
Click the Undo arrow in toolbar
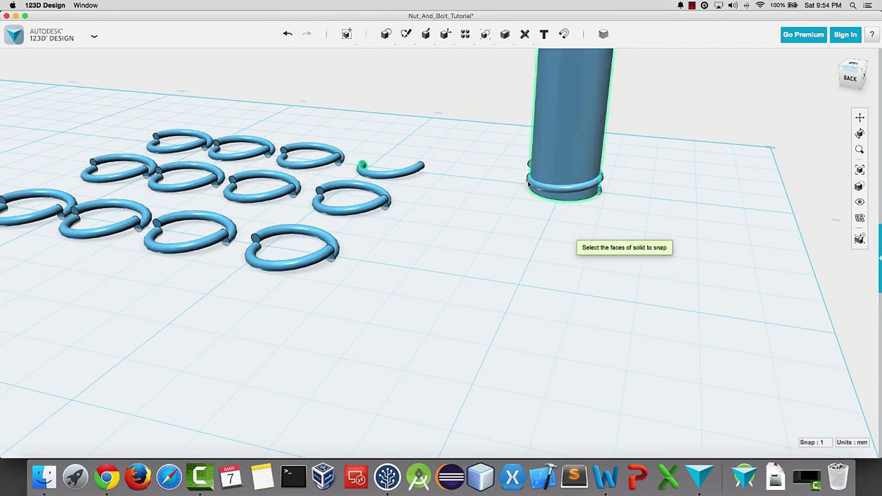click(x=288, y=34)
